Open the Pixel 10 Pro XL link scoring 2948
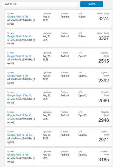113x167 pixels. pyautogui.click(x=19, y=115)
